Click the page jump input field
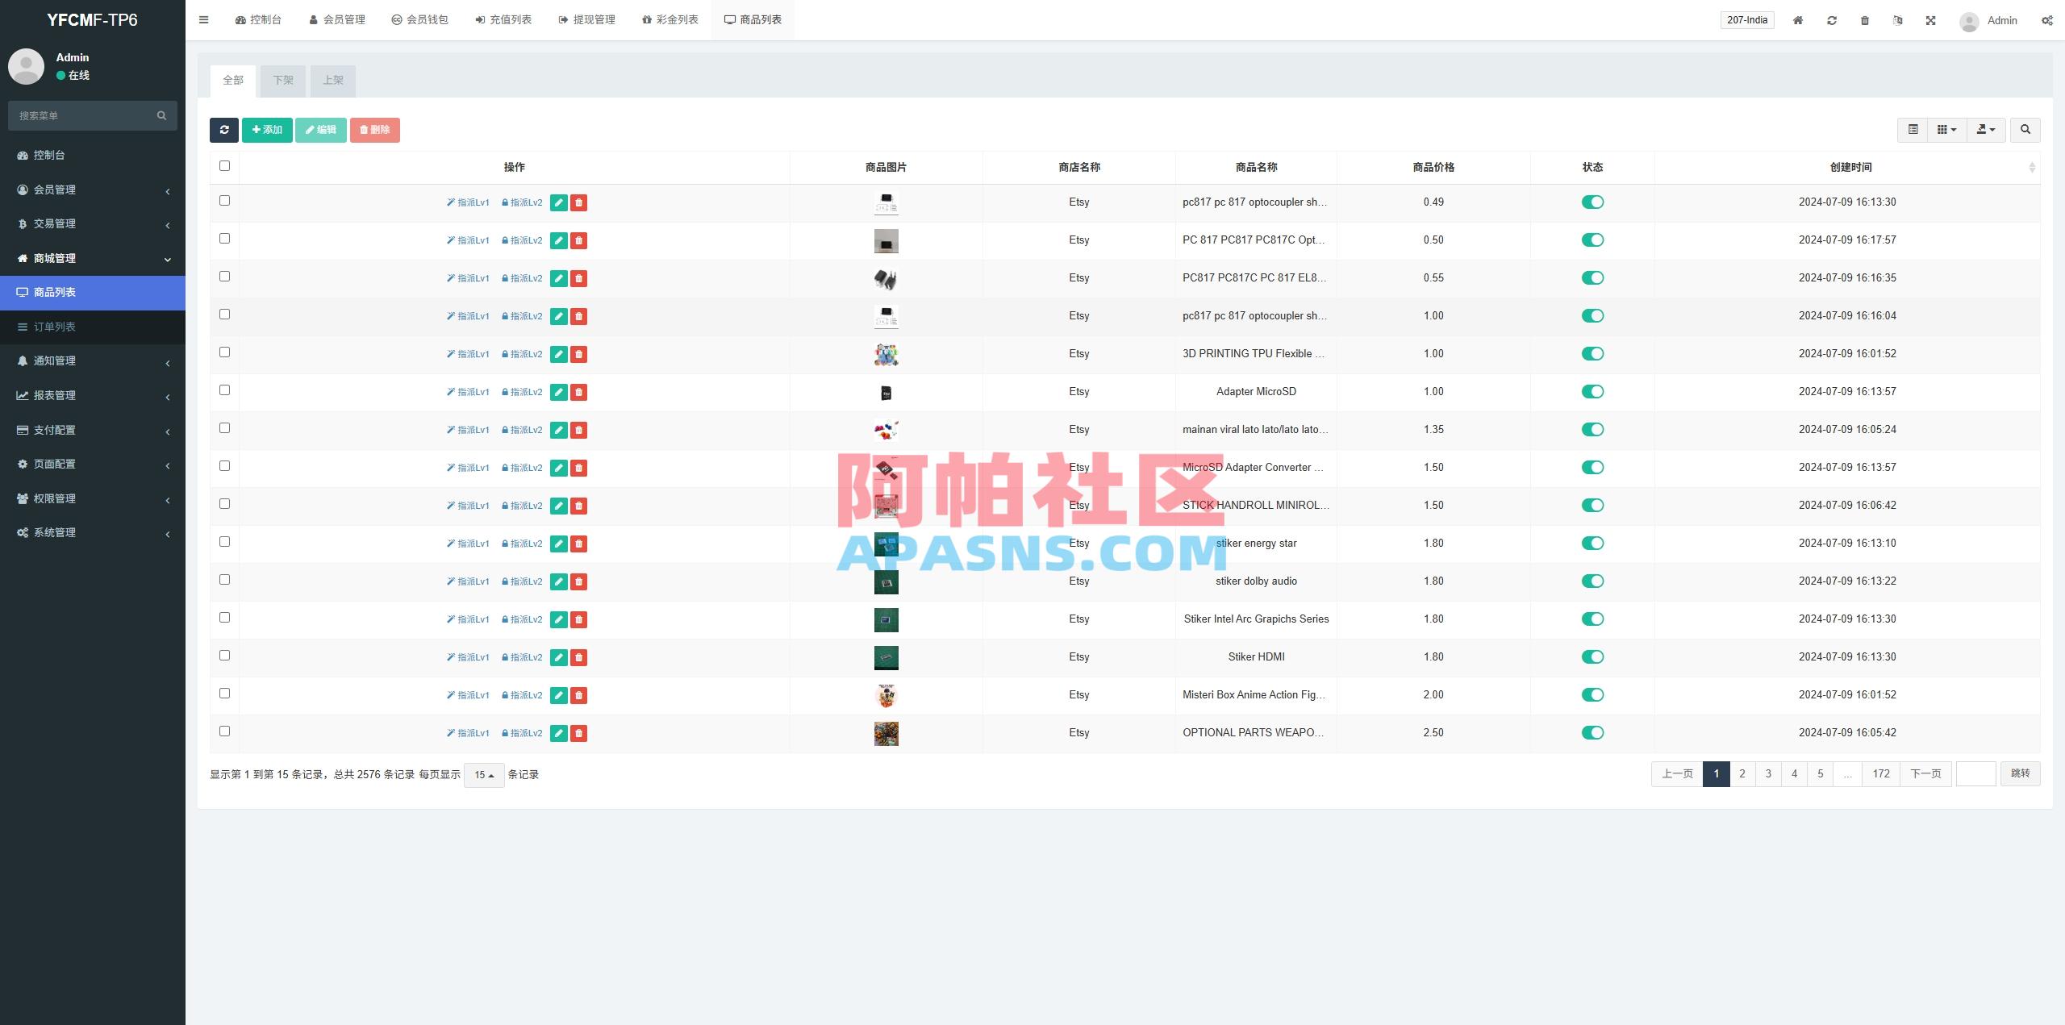Viewport: 2065px width, 1025px height. [x=1975, y=774]
